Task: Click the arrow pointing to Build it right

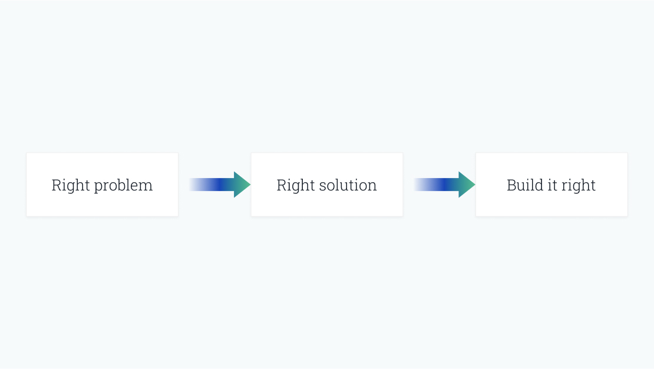Action: (444, 185)
